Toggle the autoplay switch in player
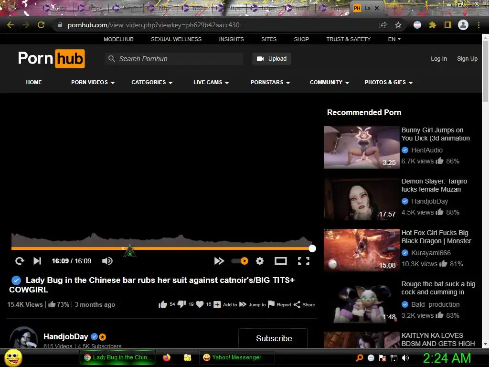This screenshot has width=489, height=367. tap(240, 261)
